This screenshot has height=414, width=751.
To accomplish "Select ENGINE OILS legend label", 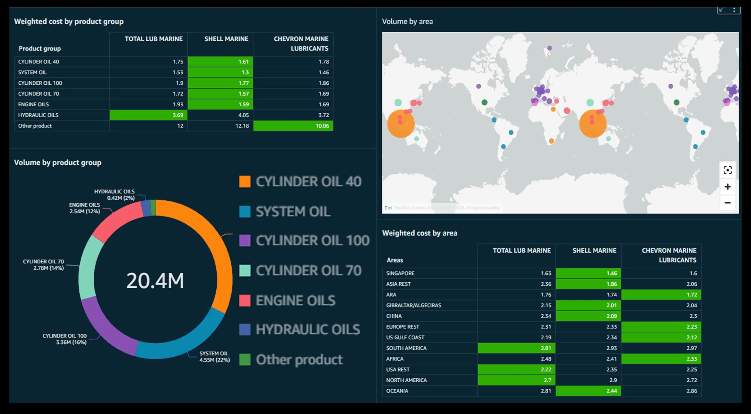I will [x=296, y=300].
